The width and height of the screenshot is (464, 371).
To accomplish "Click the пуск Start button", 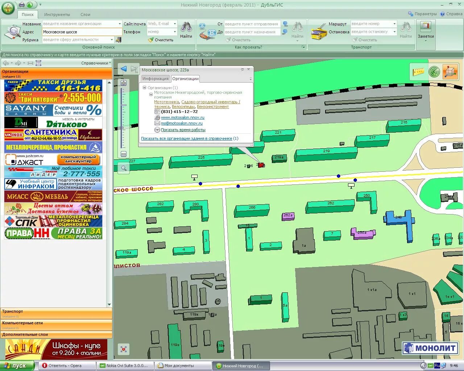I will point(17,366).
